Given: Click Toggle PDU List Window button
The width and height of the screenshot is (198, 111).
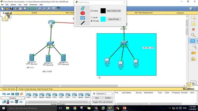Looking at the screenshot, I should (x=102, y=102).
